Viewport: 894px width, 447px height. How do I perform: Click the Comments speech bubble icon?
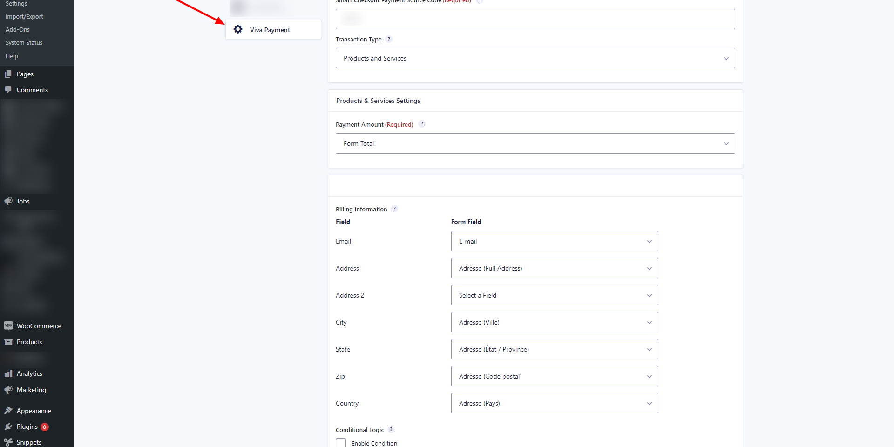pos(8,90)
